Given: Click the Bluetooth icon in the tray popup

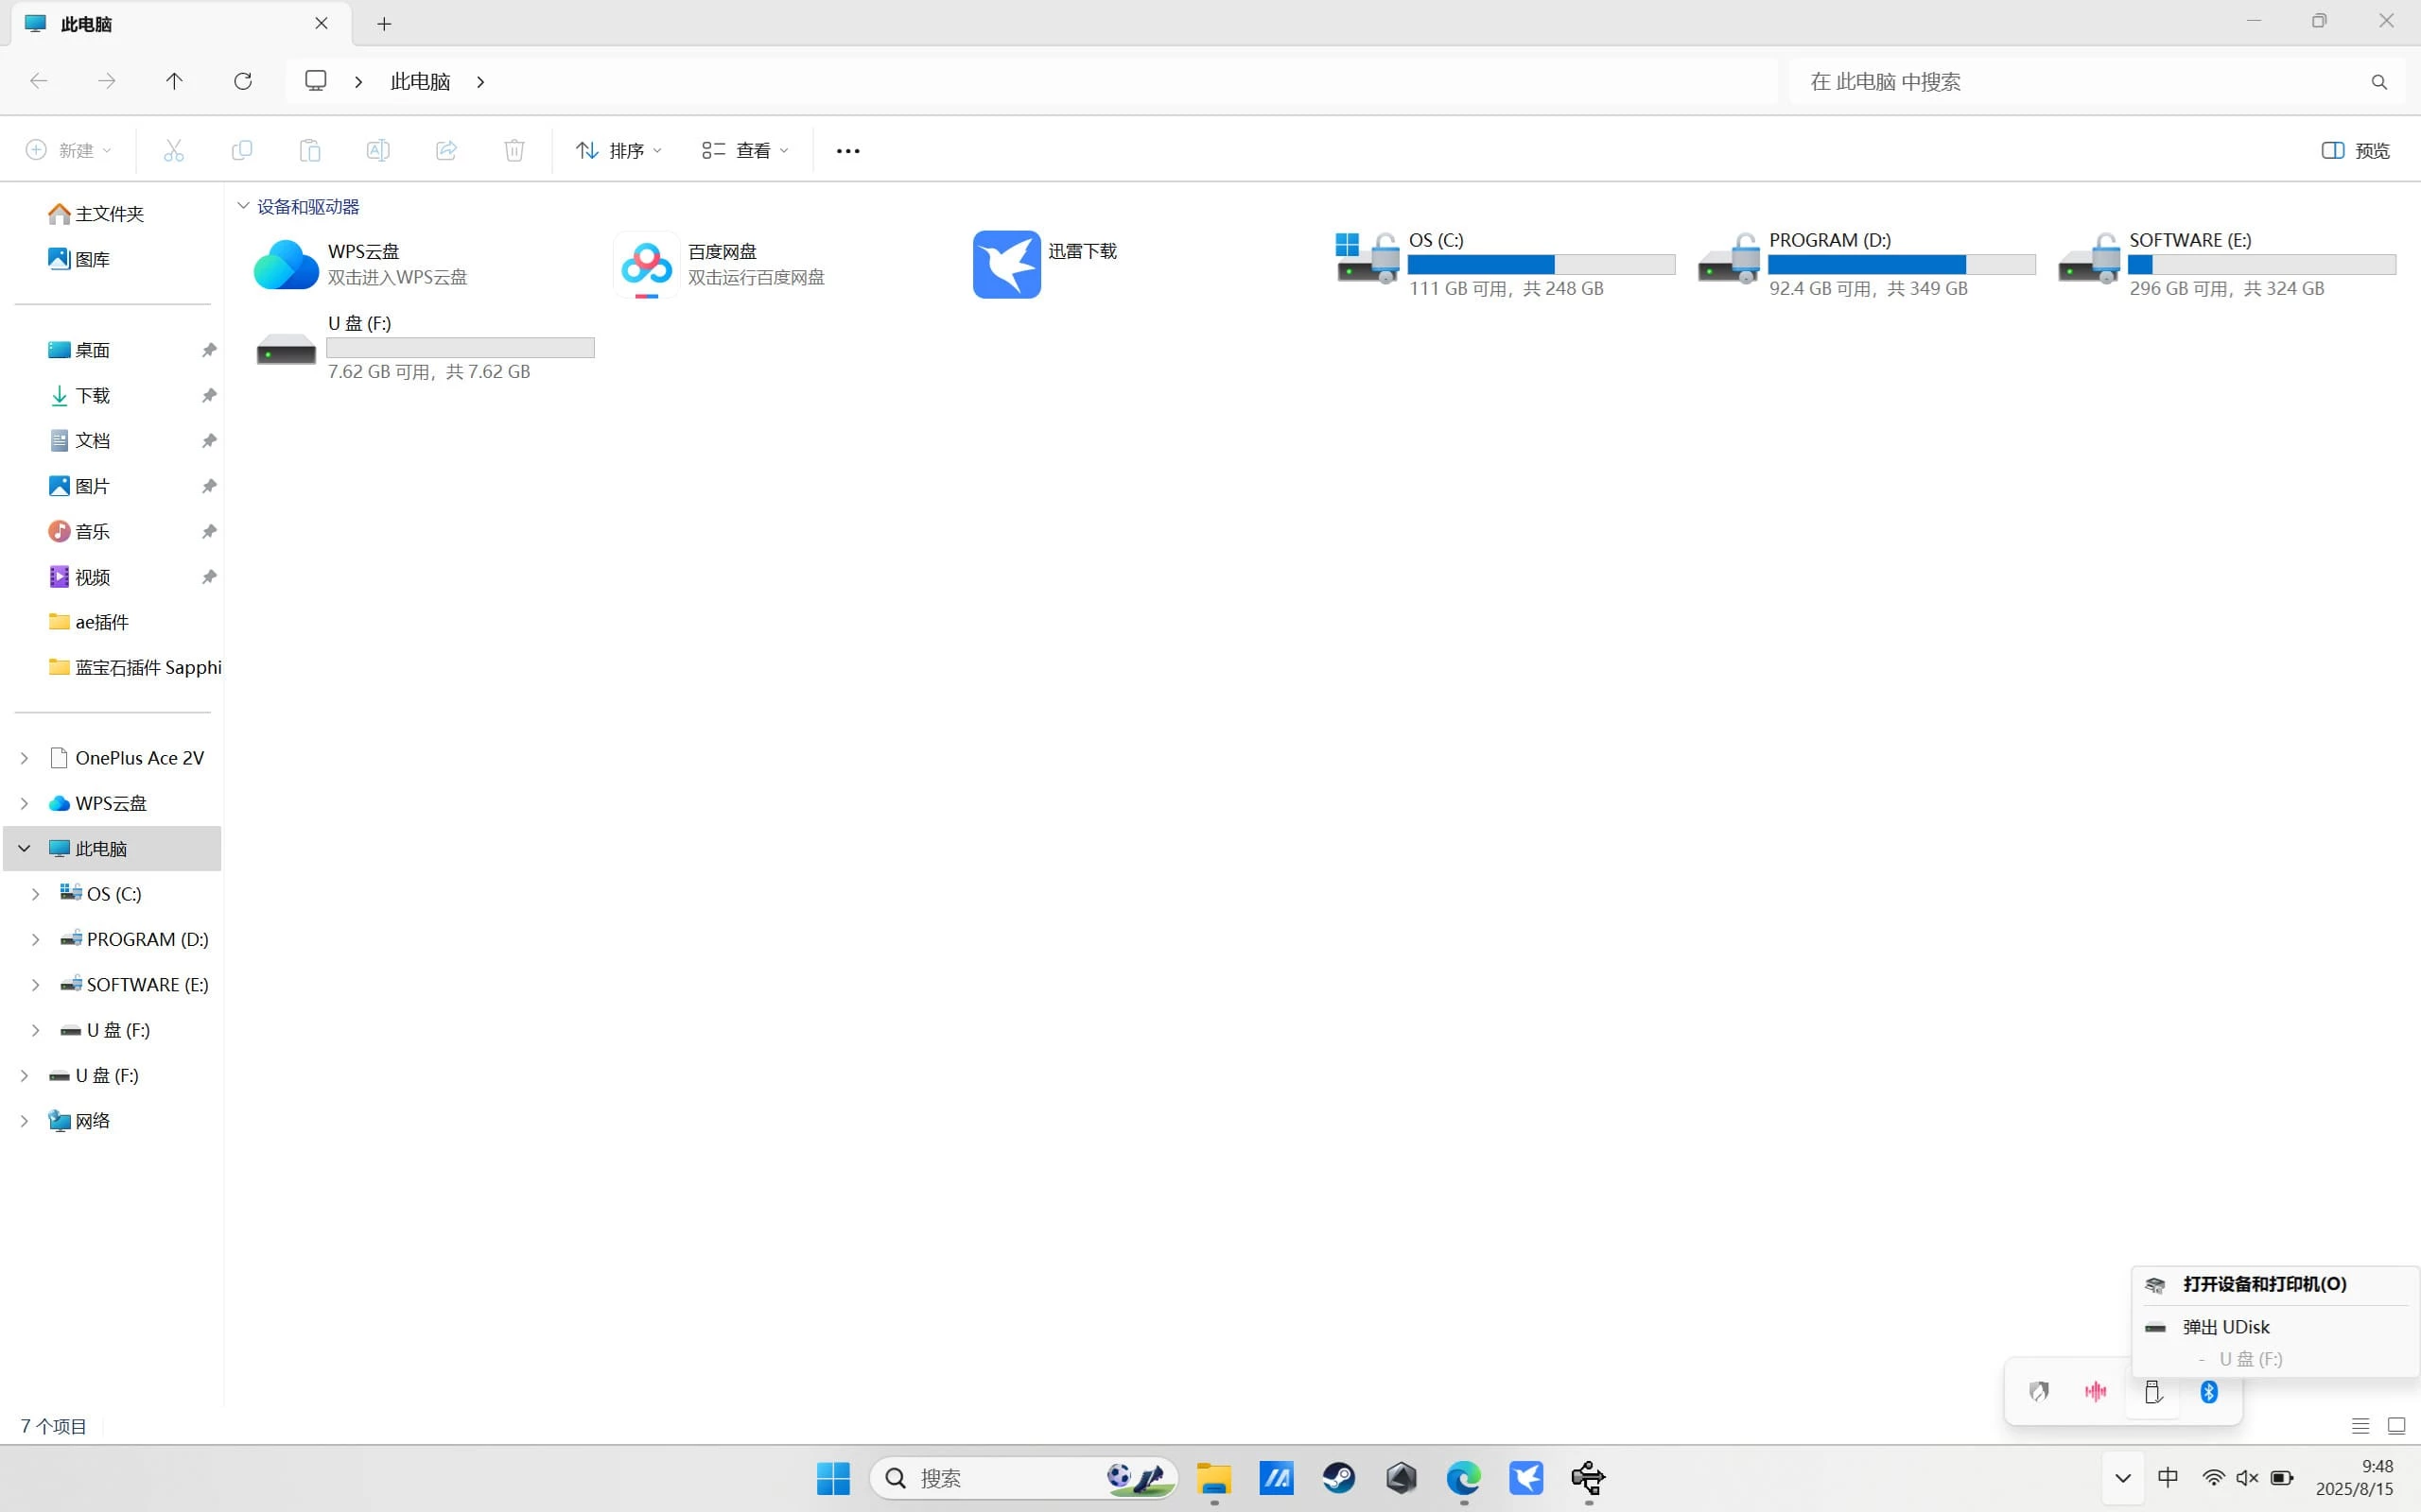Looking at the screenshot, I should tap(2209, 1391).
